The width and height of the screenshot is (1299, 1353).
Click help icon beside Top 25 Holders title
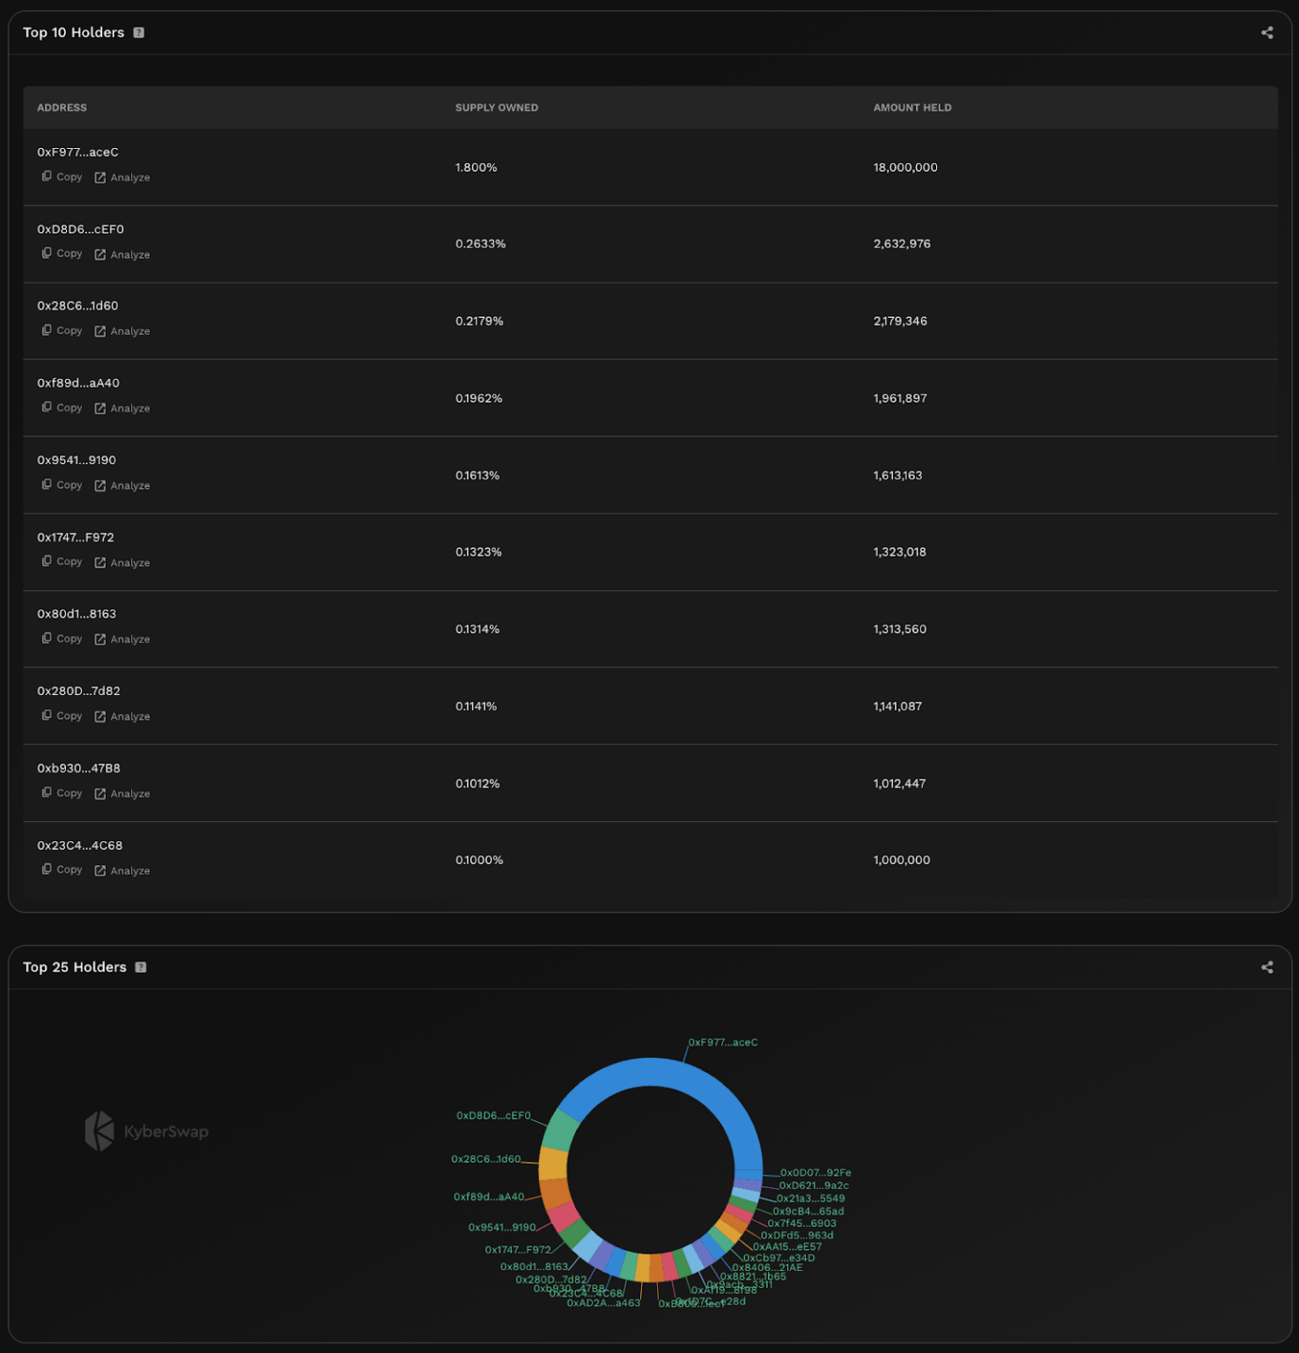[x=141, y=967]
